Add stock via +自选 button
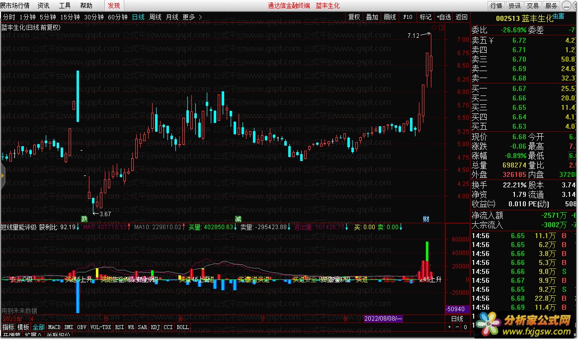This screenshot has height=340, width=579. [x=443, y=17]
